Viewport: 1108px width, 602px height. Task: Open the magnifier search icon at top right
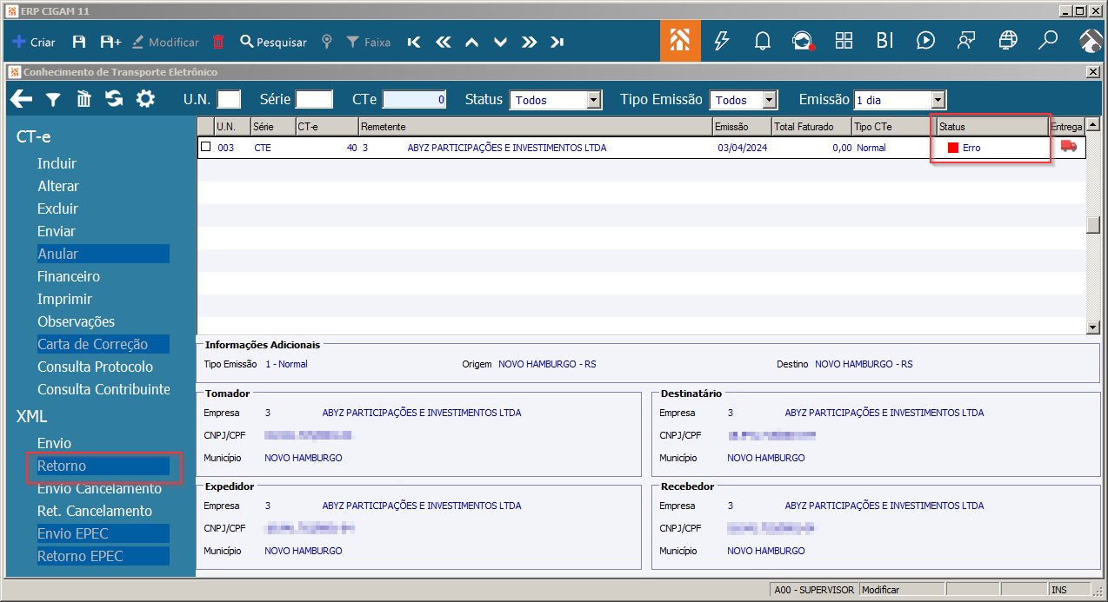1048,41
